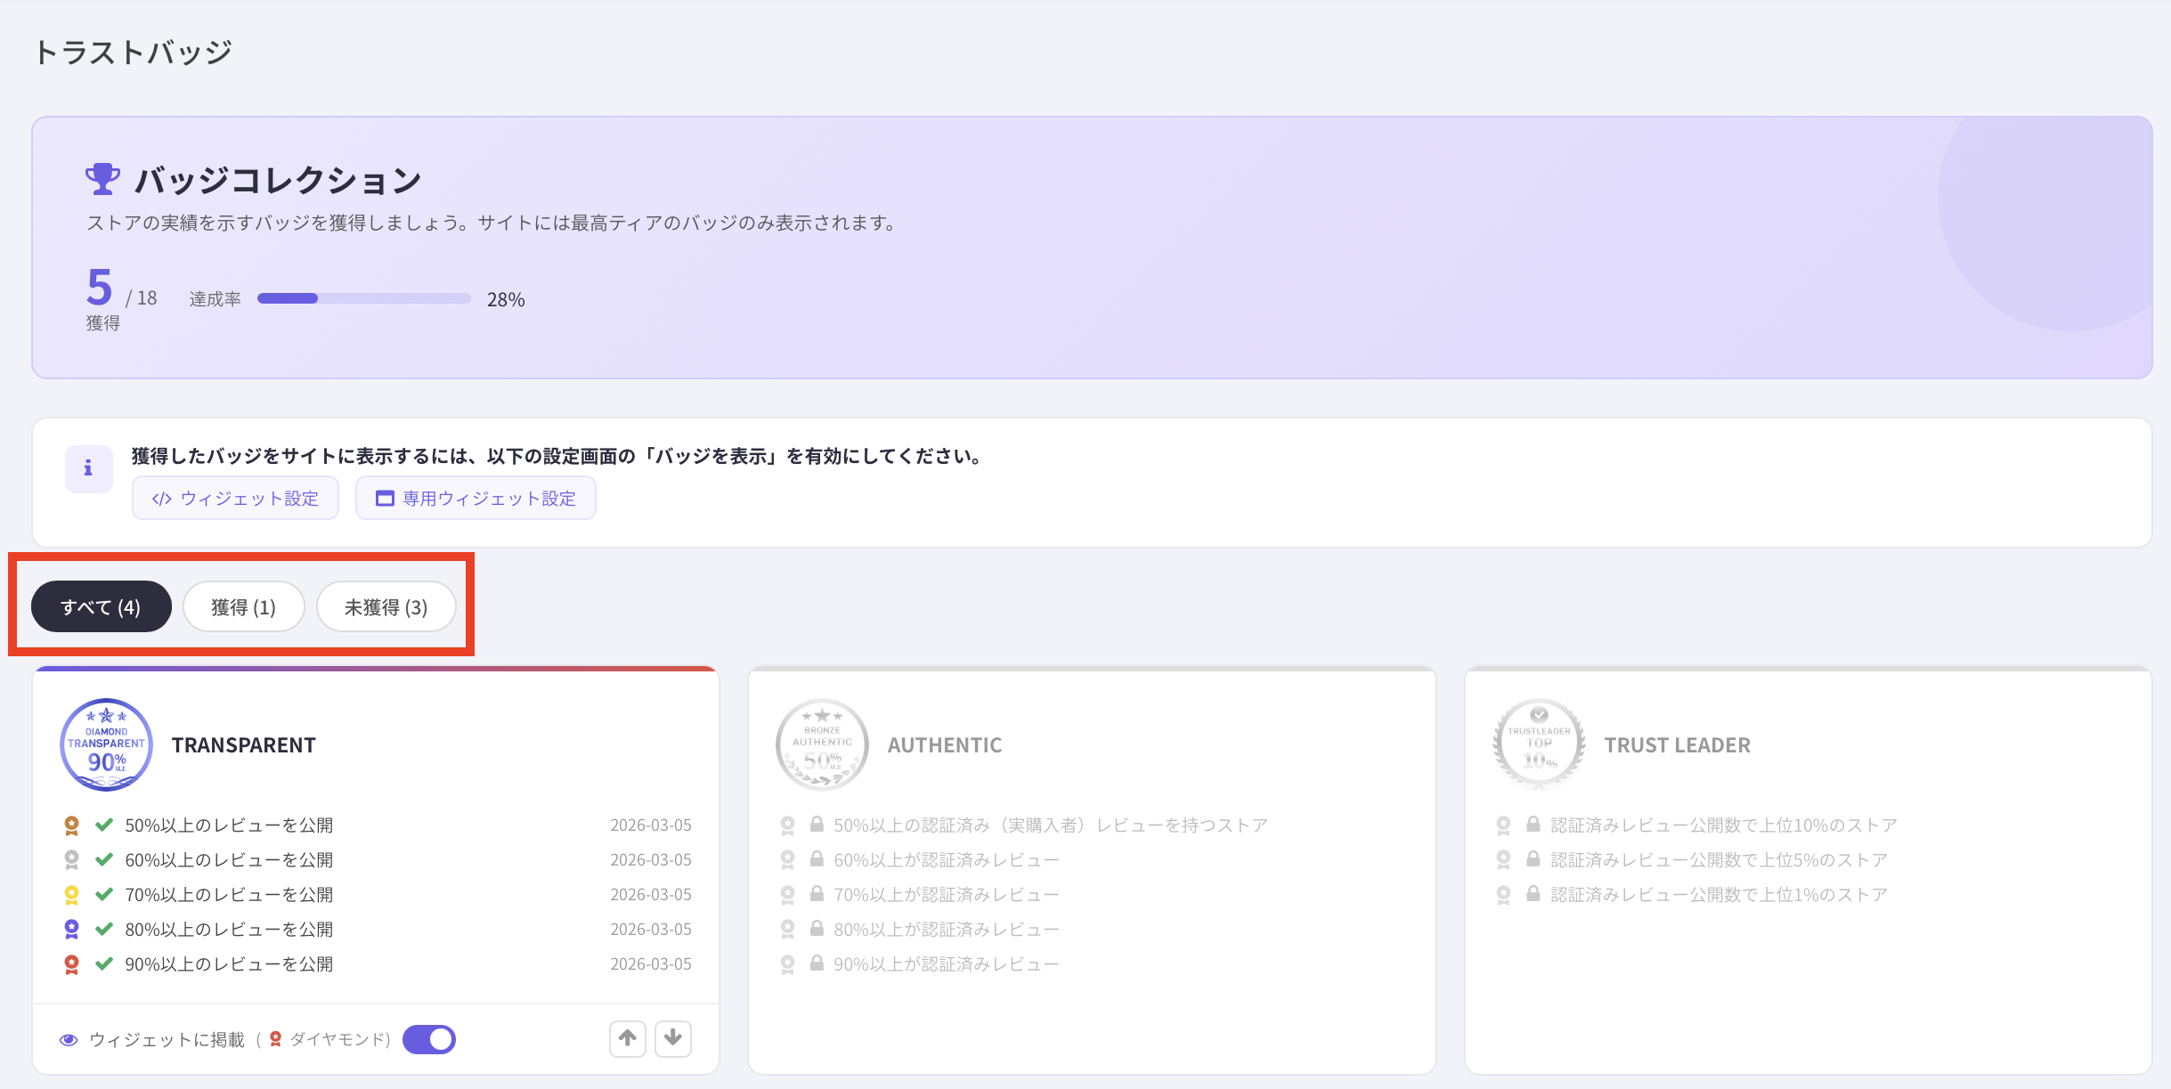Click the bronze medal icon for 50%以上のレビューを公開
Screen dimensions: 2171x1089
[72, 825]
